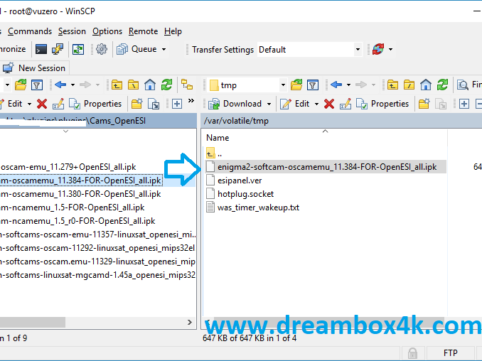
Task: Open the Commands menu
Action: [x=30, y=31]
